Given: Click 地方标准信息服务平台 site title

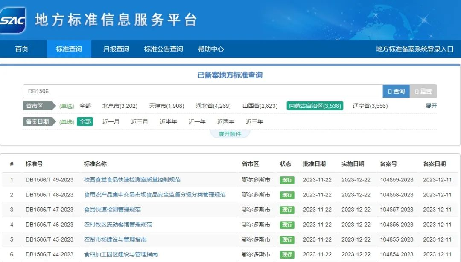Looking at the screenshot, I should point(116,20).
